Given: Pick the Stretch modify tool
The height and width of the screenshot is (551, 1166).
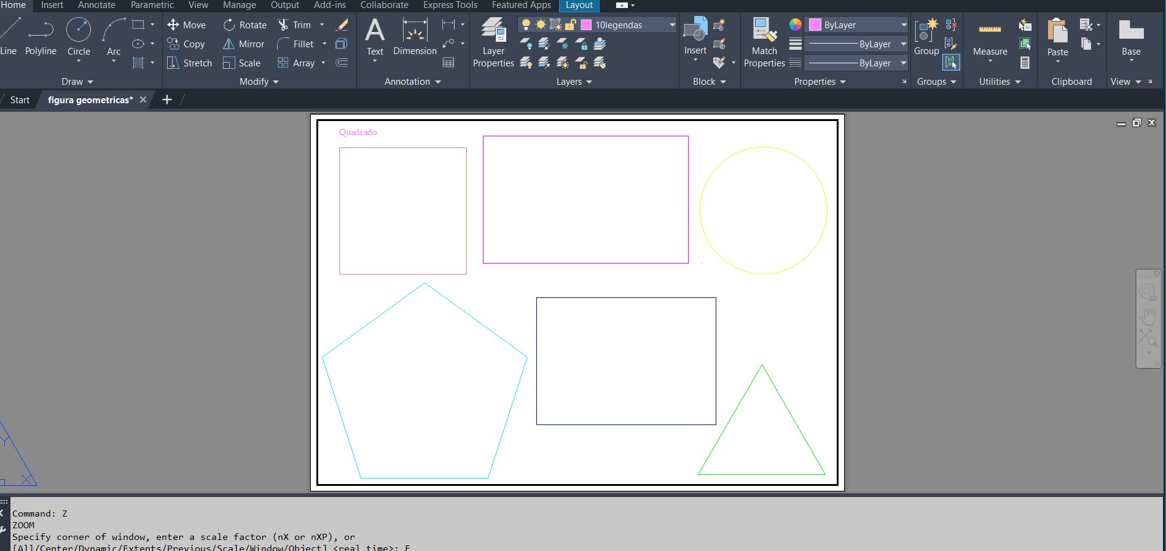Looking at the screenshot, I should tap(189, 63).
